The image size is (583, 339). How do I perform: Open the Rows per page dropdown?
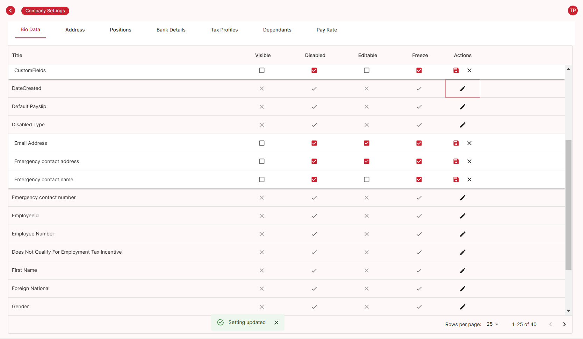pos(492,324)
